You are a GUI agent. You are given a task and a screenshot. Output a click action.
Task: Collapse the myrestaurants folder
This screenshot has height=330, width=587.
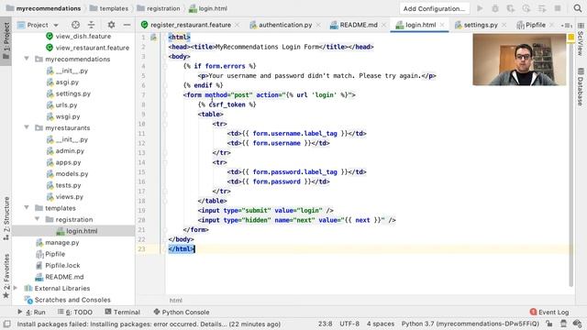tap(27, 127)
